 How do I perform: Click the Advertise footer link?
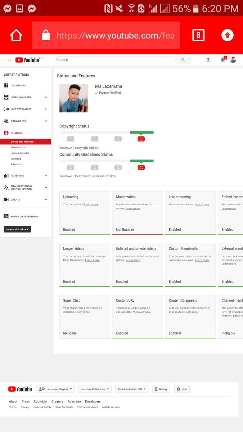pos(74,401)
